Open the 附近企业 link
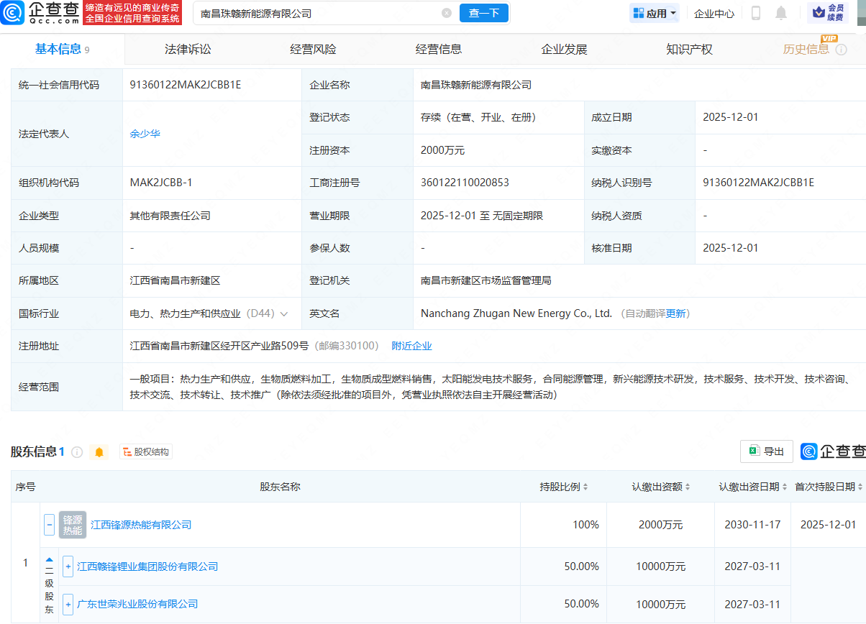The height and width of the screenshot is (624, 866). point(411,346)
